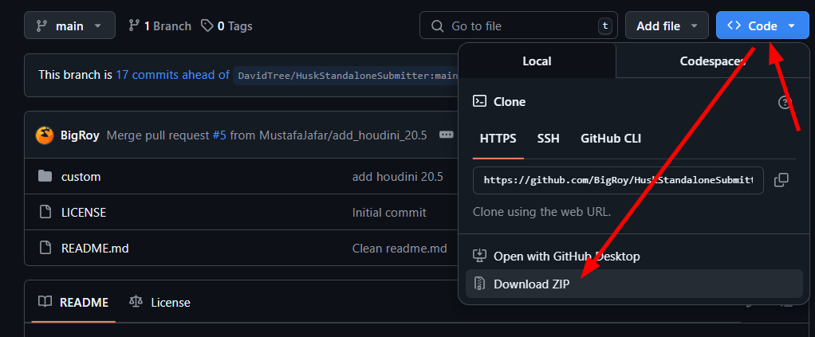Click the clone help question mark icon
Screen dimensions: 815x337
(x=785, y=102)
